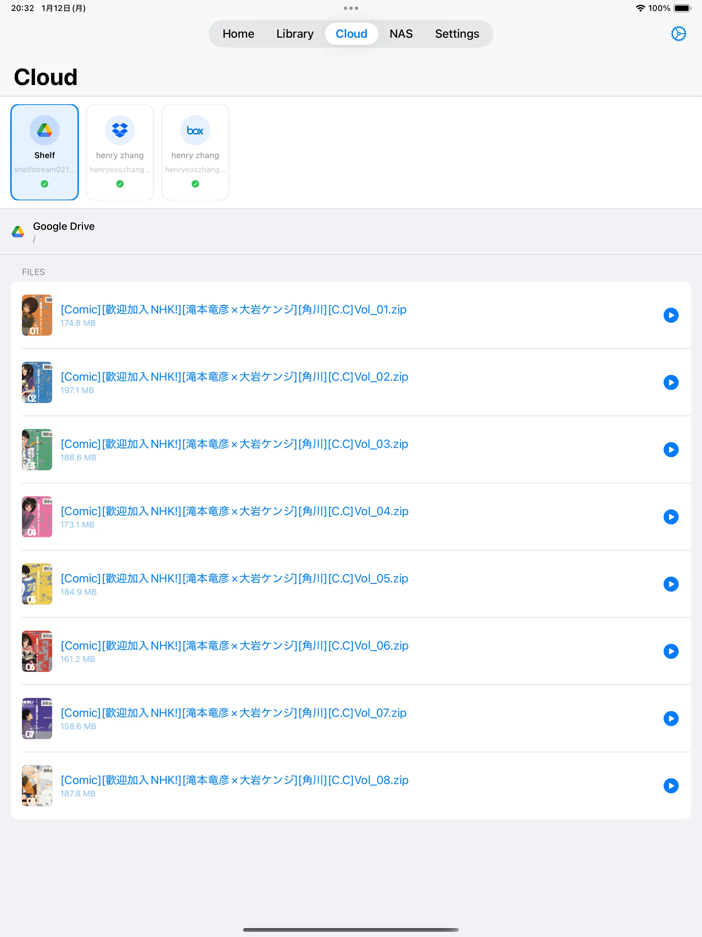Switch to the Home tab

(238, 34)
